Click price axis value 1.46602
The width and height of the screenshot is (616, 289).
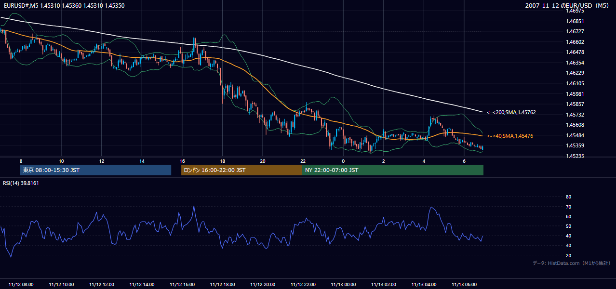(576, 42)
